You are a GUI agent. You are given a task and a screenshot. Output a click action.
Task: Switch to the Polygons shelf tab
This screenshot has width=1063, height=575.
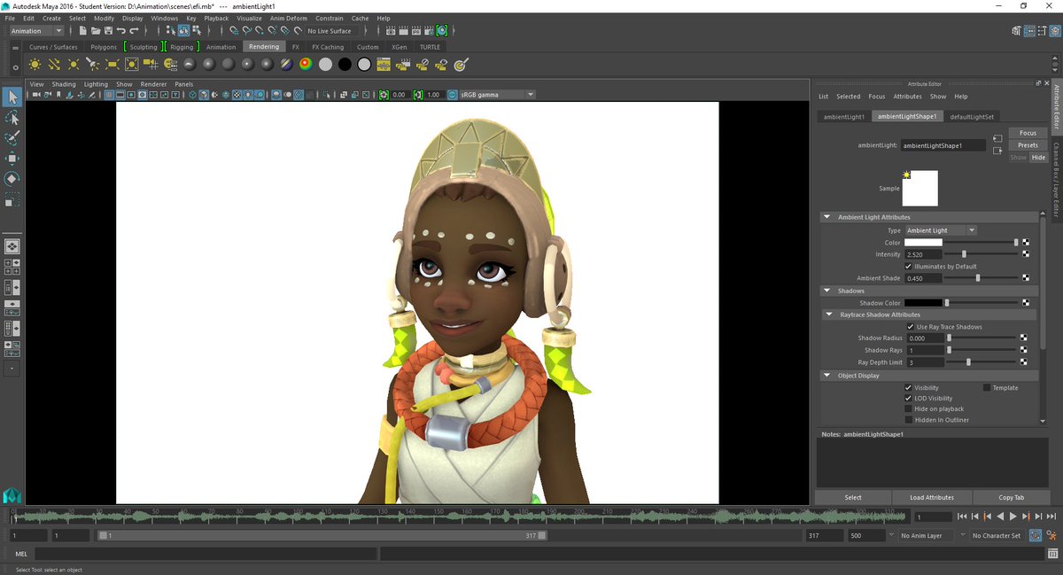pyautogui.click(x=104, y=47)
